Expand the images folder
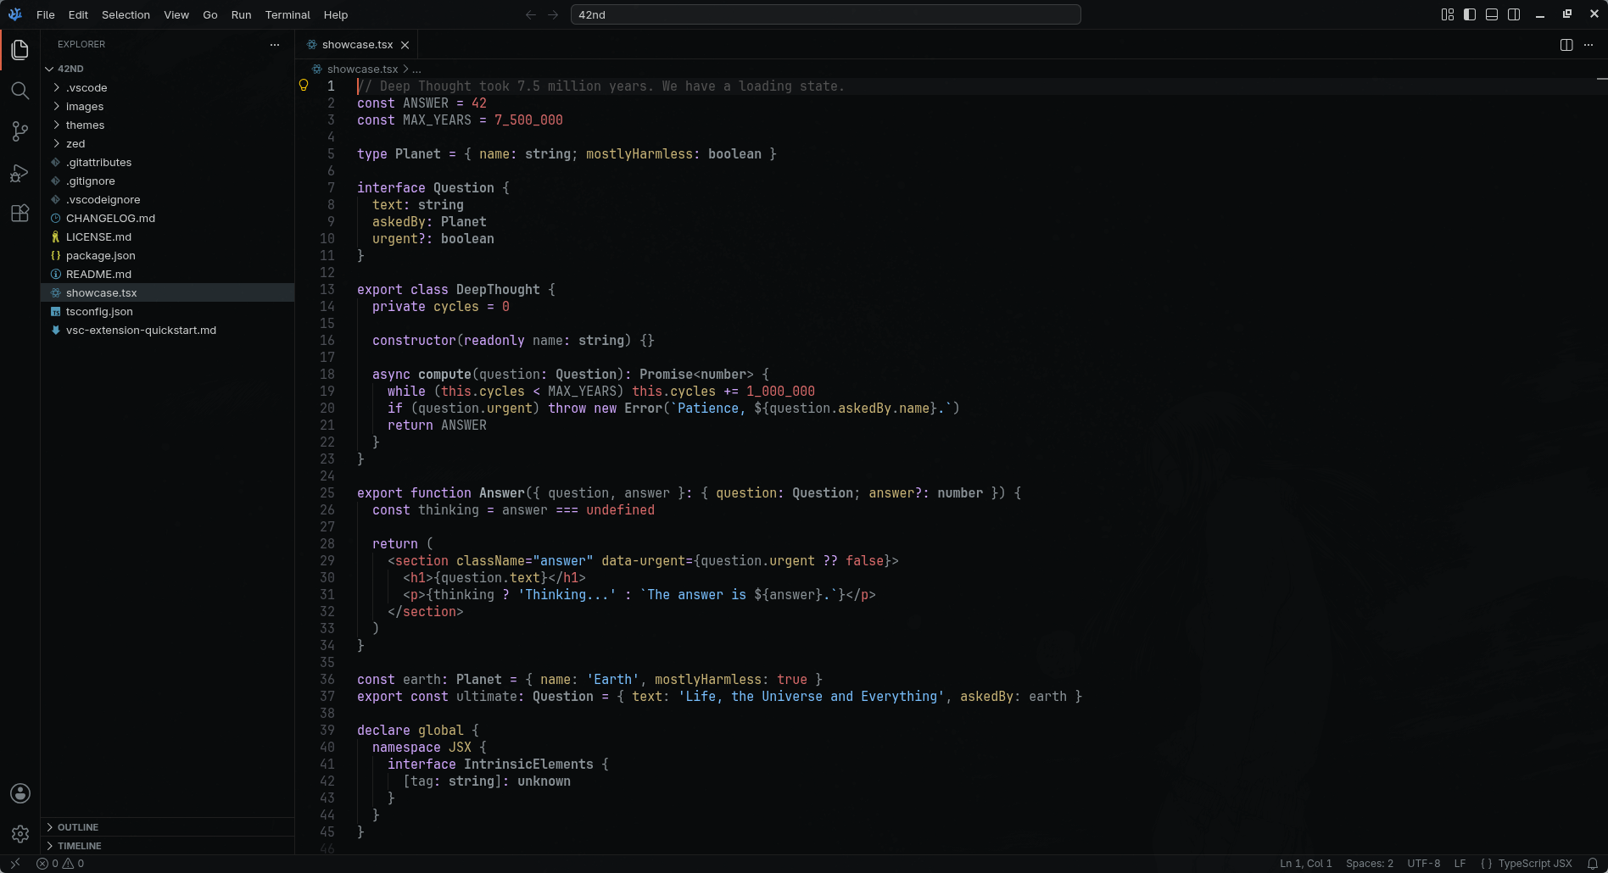The height and width of the screenshot is (873, 1608). click(167, 106)
